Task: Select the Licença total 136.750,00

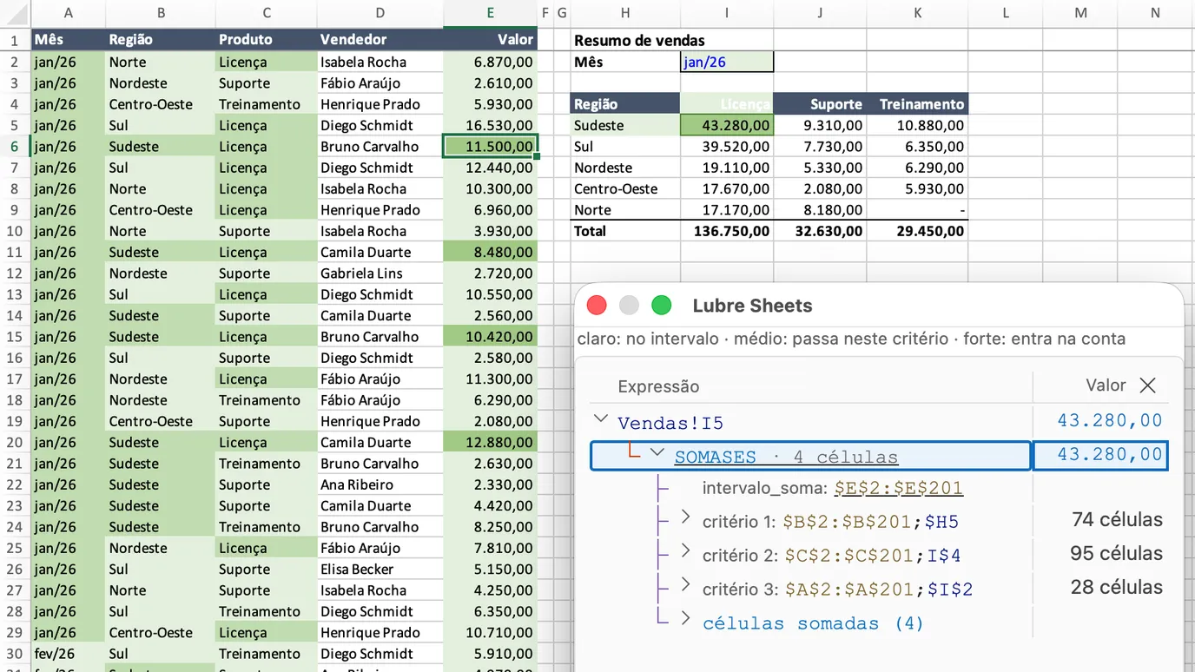Action: (727, 231)
